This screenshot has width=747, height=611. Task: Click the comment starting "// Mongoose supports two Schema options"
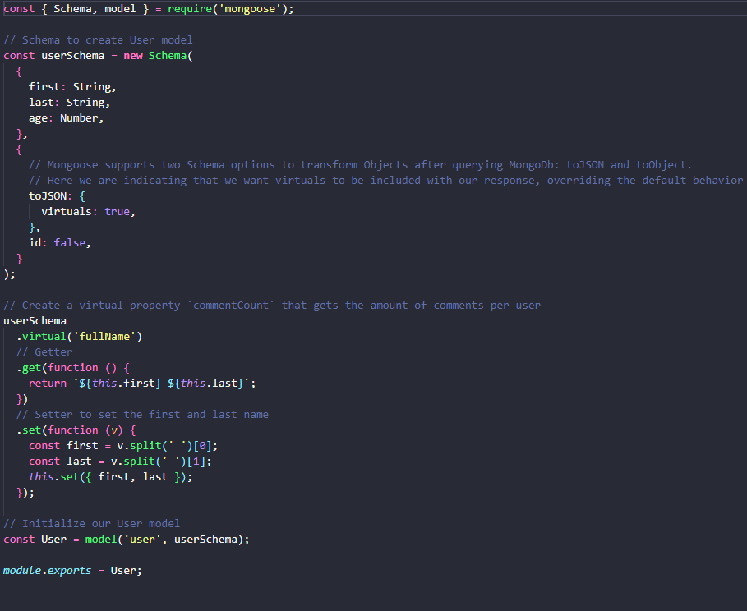[x=360, y=165]
